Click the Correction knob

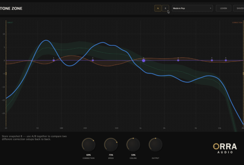[89, 145]
